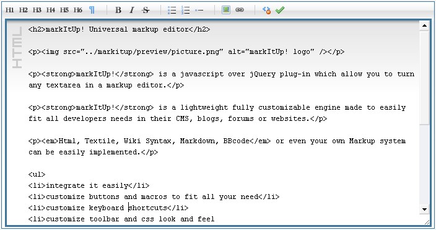Click the editor resize handle corner
Image resolution: width=436 pixels, height=230 pixels.
click(x=427, y=222)
